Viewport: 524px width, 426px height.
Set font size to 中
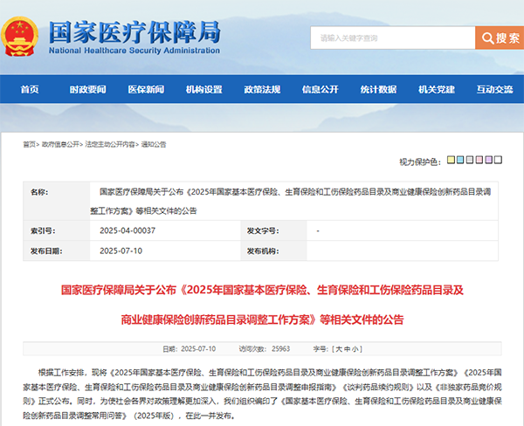tap(347, 349)
